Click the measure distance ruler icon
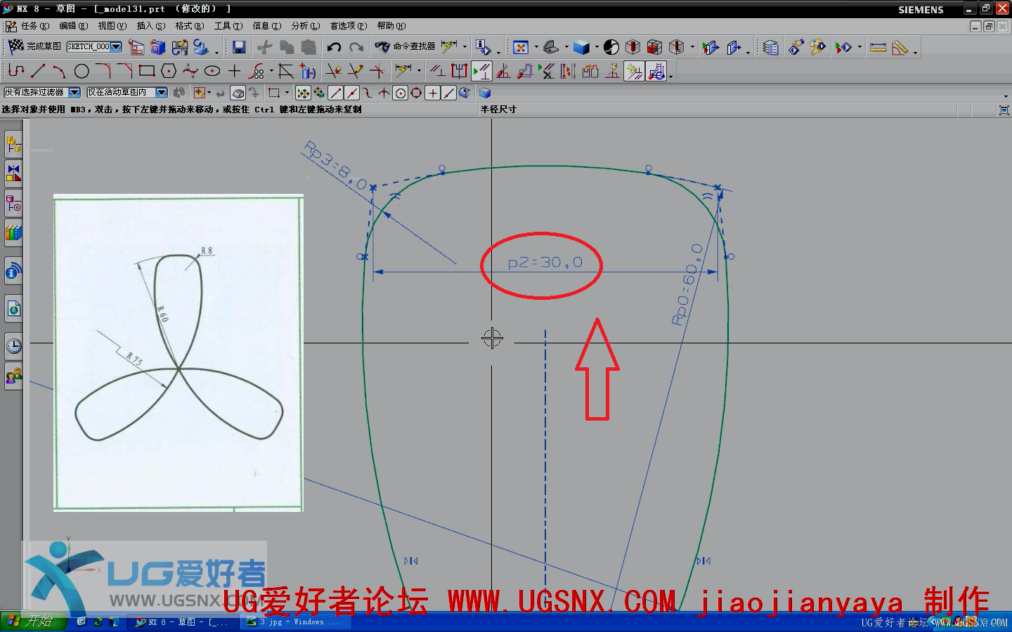Image resolution: width=1012 pixels, height=632 pixels. (878, 47)
